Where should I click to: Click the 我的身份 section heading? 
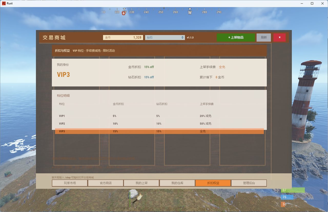click(63, 65)
